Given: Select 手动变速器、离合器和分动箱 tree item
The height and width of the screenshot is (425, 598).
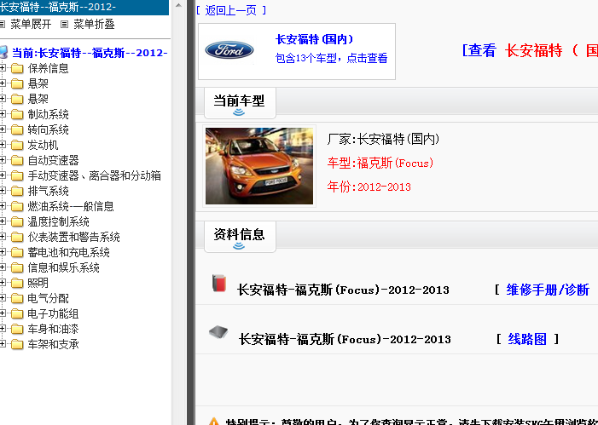Looking at the screenshot, I should [94, 175].
